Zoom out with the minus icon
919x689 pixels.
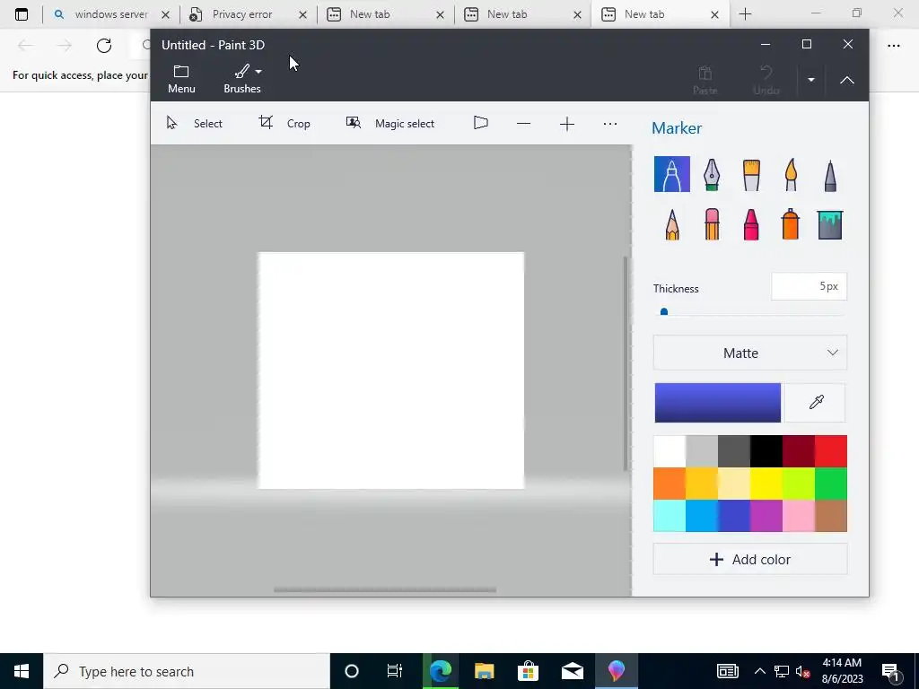point(523,124)
